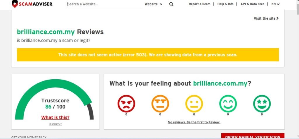The width and height of the screenshot is (299, 139).
Task: Click the green domain in feeling question
Action: click(220, 83)
